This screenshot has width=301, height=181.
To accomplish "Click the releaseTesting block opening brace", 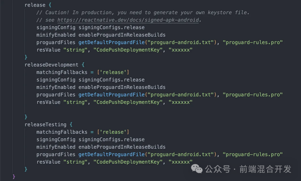I will (x=71, y=125).
